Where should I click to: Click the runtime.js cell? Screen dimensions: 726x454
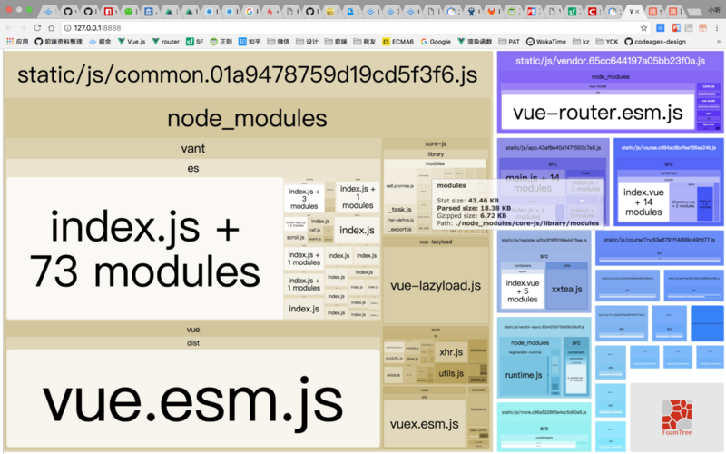[x=524, y=375]
